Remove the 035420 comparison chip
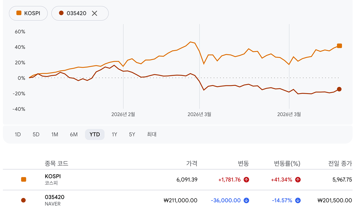This screenshot has height=211, width=358. (x=95, y=13)
